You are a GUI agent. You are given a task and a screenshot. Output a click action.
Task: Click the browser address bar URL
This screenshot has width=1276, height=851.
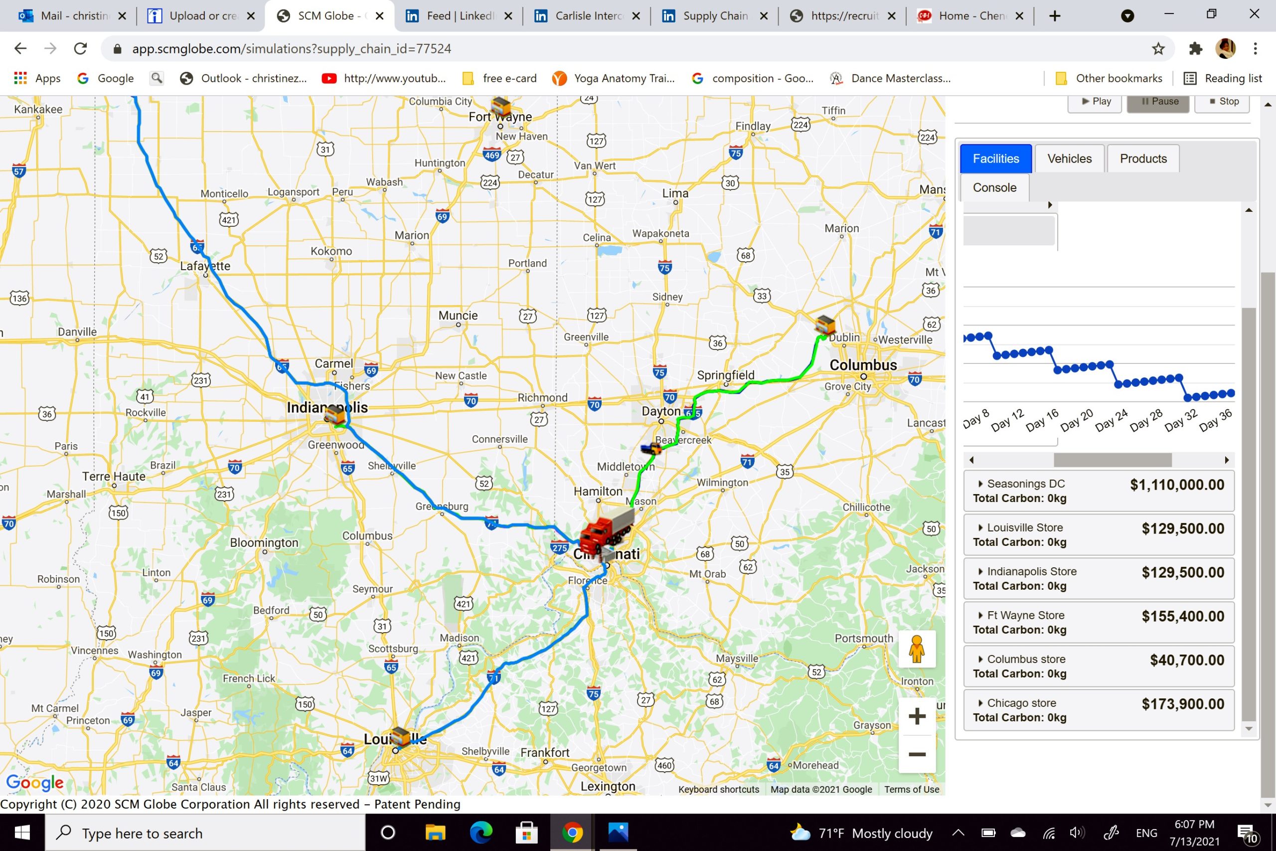291,49
